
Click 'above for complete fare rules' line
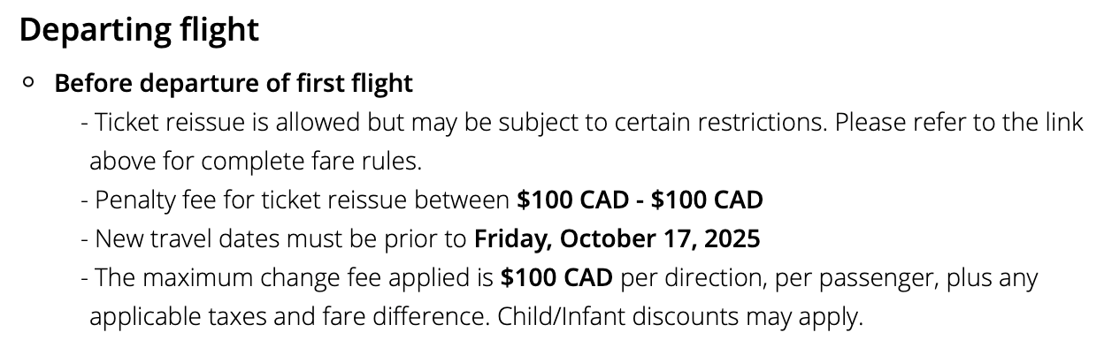click(x=257, y=162)
